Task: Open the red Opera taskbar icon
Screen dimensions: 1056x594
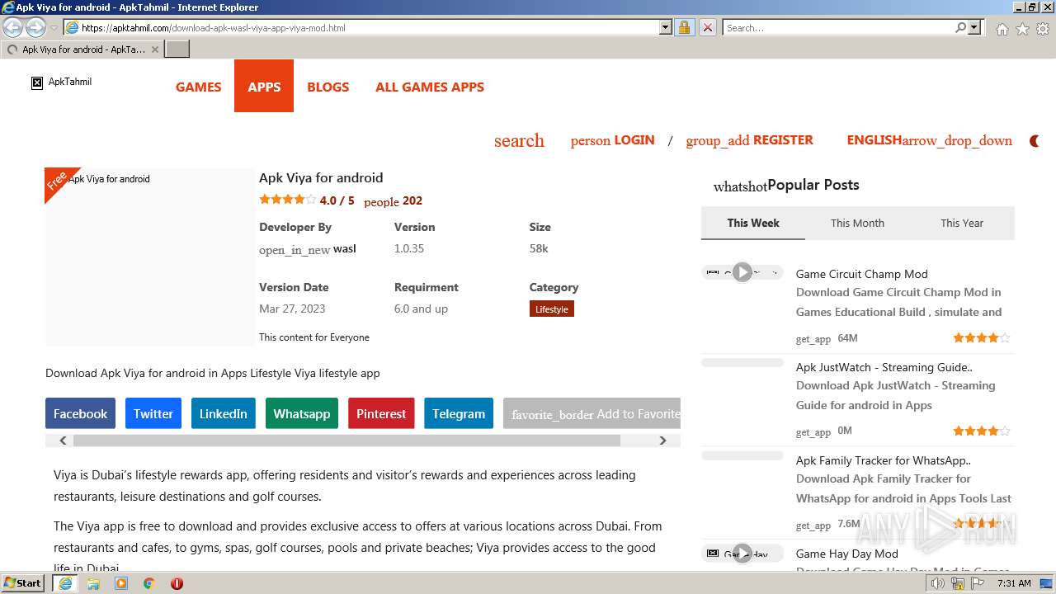Action: click(177, 583)
